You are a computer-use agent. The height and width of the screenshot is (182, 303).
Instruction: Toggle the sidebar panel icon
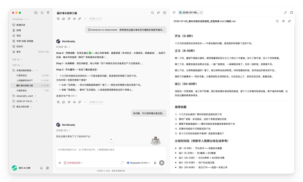(36, 13)
